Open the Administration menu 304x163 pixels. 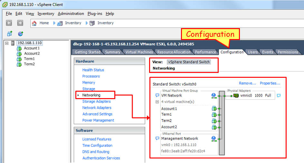(71, 14)
